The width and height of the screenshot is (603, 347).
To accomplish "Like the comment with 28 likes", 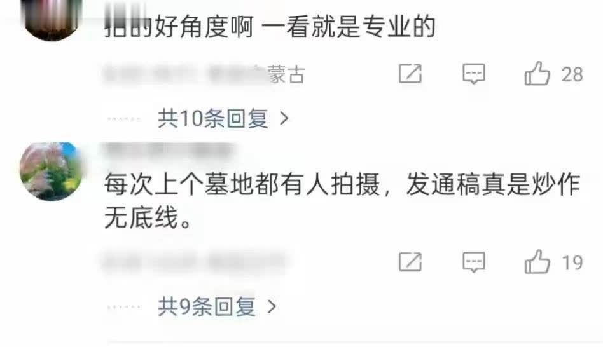I will 537,73.
